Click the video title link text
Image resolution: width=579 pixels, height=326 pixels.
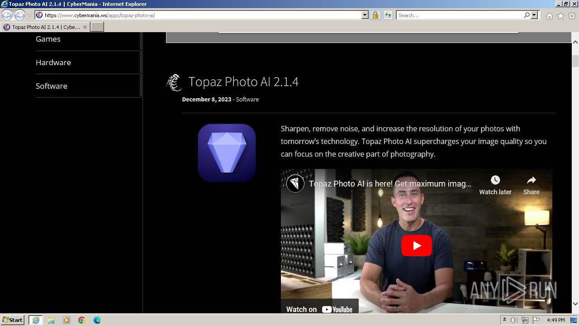click(390, 184)
